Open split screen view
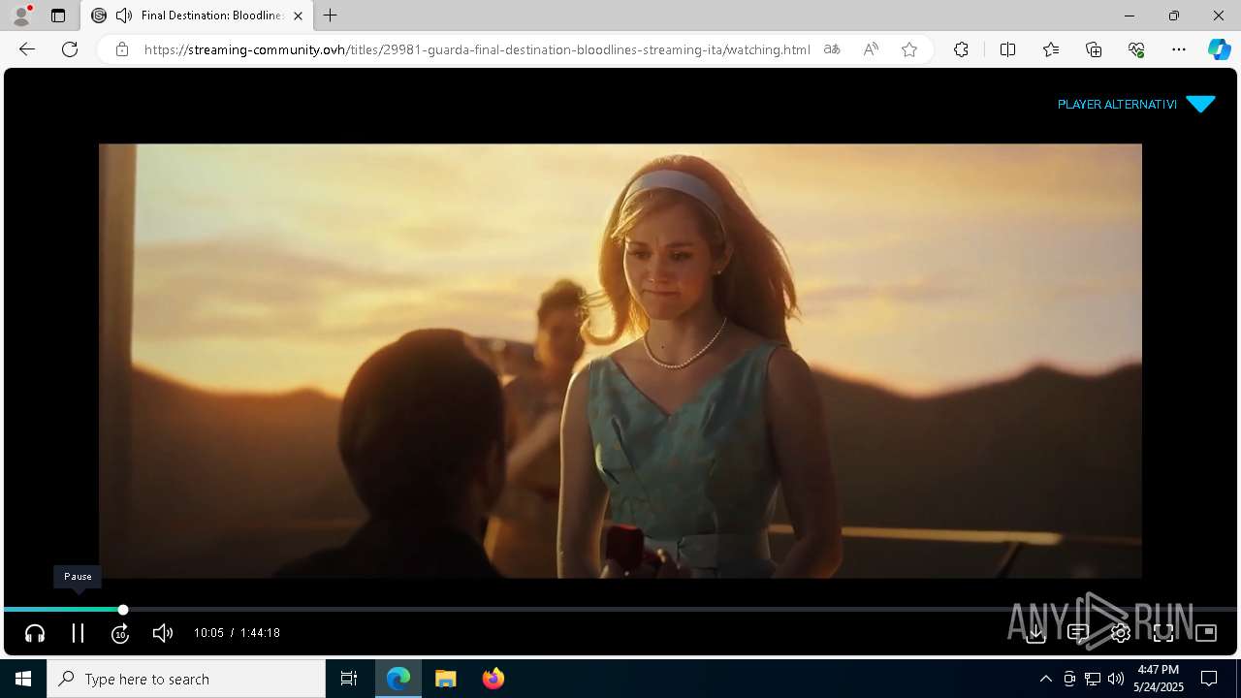Viewport: 1241px width, 698px height. pos(1007,49)
